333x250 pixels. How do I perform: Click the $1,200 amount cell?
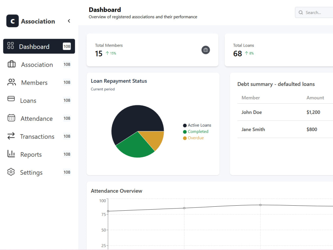313,112
